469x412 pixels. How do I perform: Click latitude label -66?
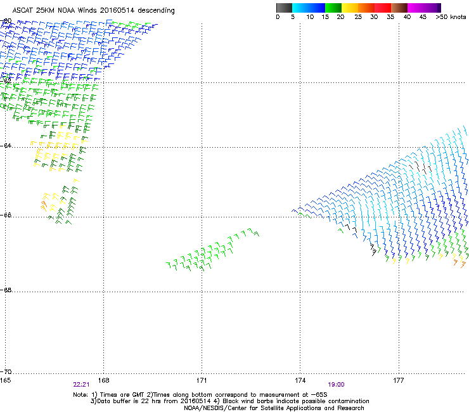pyautogui.click(x=6, y=215)
